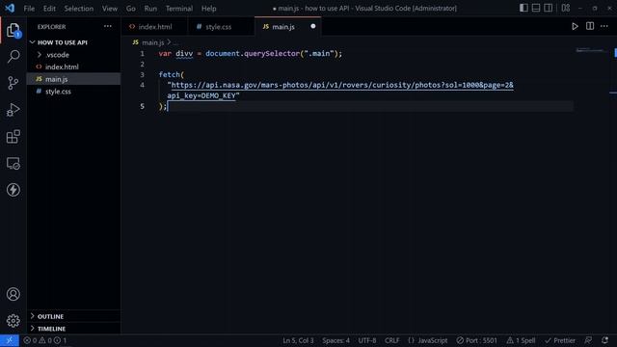Click the EXPLORER panel title

pos(51,27)
